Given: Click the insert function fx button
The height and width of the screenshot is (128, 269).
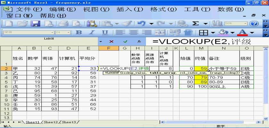Looking at the screenshot, I should coord(139,42).
